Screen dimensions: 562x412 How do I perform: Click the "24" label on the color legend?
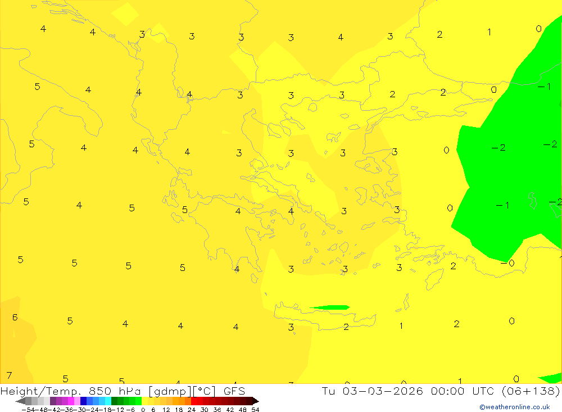(192, 410)
